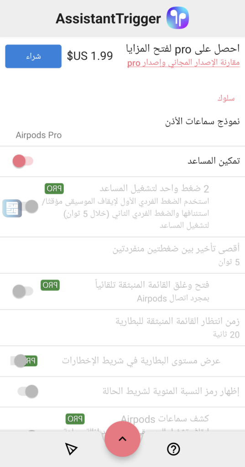Tap the سلوك section header
Image resolution: width=245 pixels, height=467 pixels.
point(226,99)
